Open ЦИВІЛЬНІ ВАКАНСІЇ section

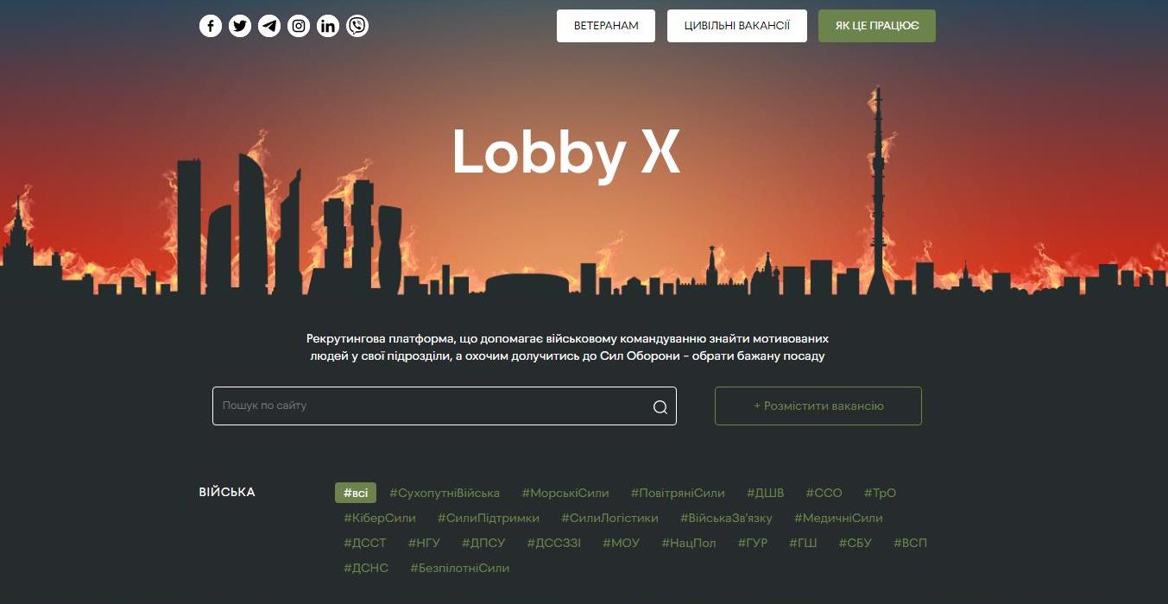coord(737,26)
